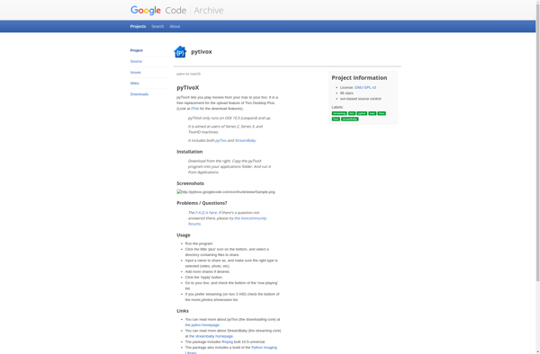Click 'pytivo for macOS' summary text
The height and width of the screenshot is (354, 540).
[x=188, y=75]
